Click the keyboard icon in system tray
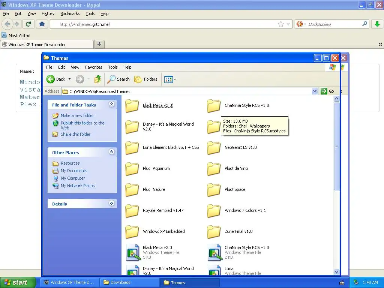The image size is (384, 288). click(x=342, y=283)
